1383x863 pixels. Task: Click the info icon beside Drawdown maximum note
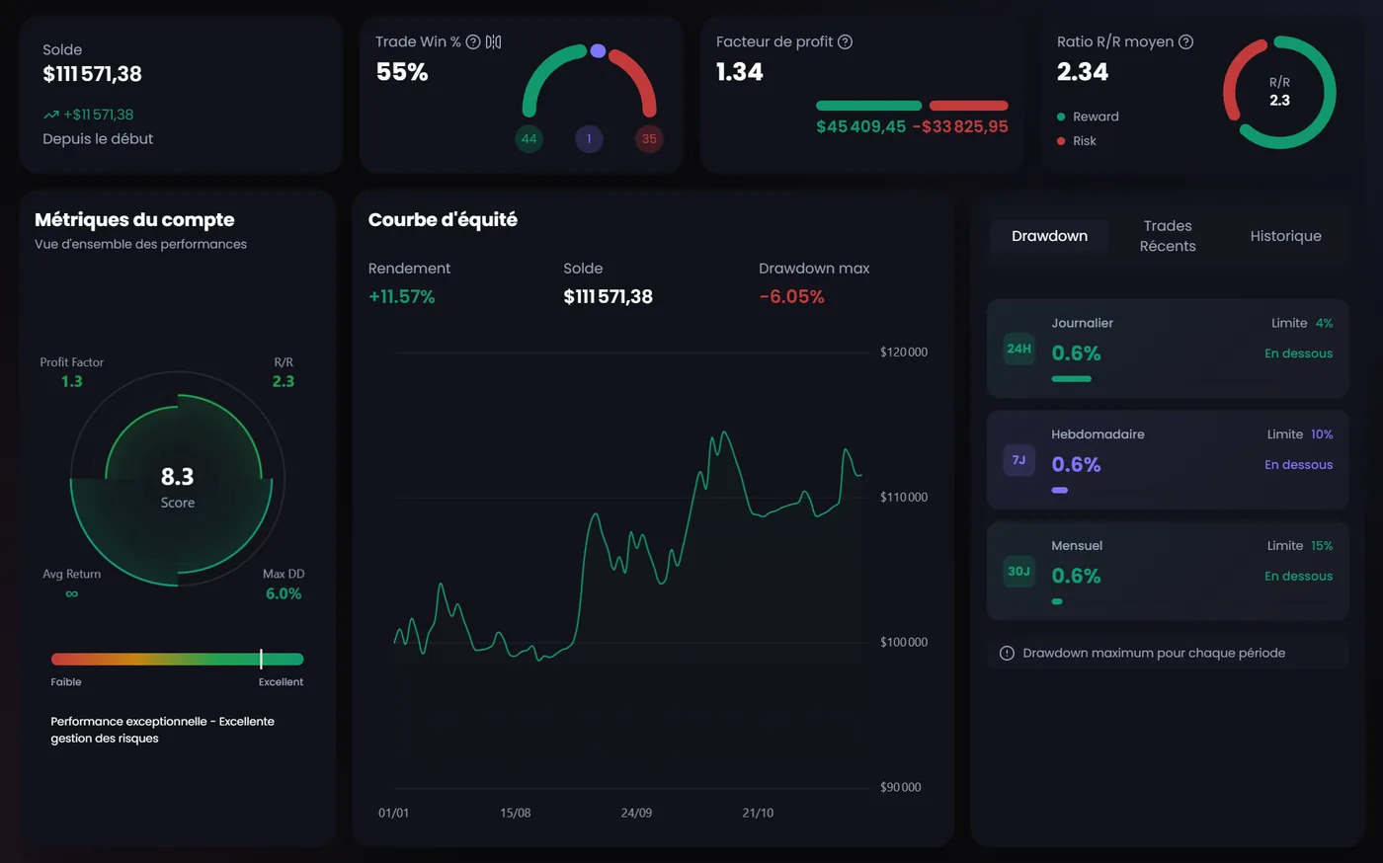1007,653
